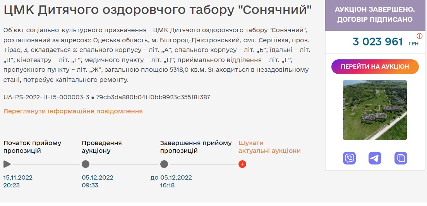The width and height of the screenshot is (427, 206).
Task: Click the red plus icon on the timeline
Action: (x=242, y=164)
